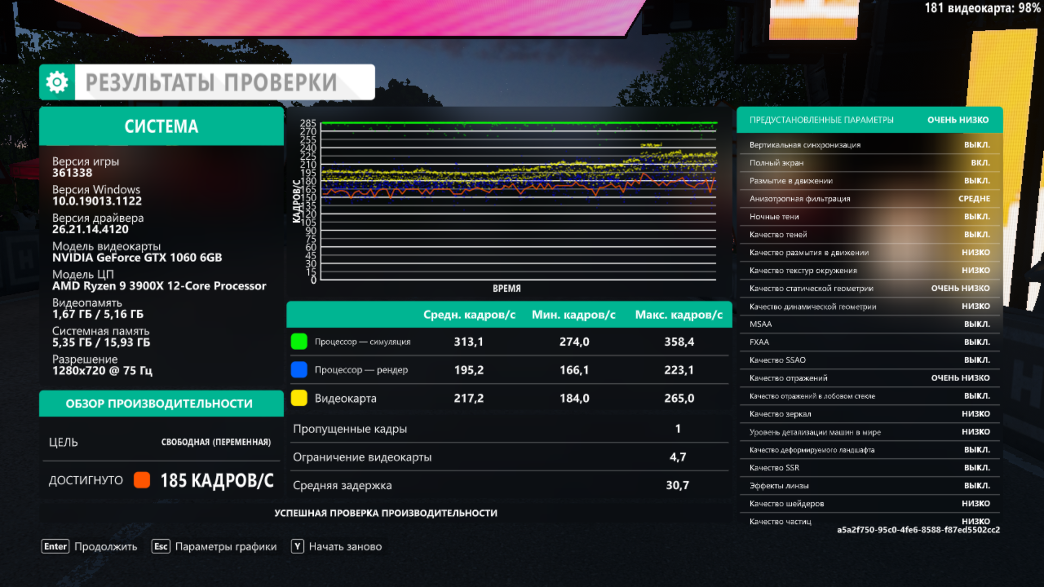This screenshot has height=587, width=1044.
Task: Click the orange achieved FPS indicator square
Action: (x=142, y=480)
